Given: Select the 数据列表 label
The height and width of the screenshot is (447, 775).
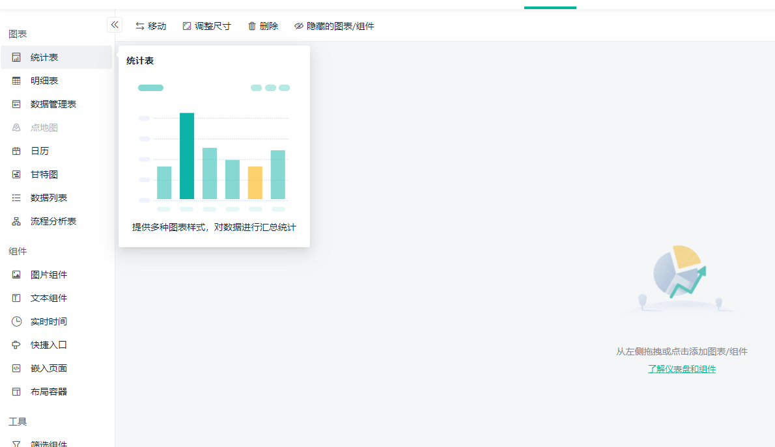Looking at the screenshot, I should tap(48, 198).
